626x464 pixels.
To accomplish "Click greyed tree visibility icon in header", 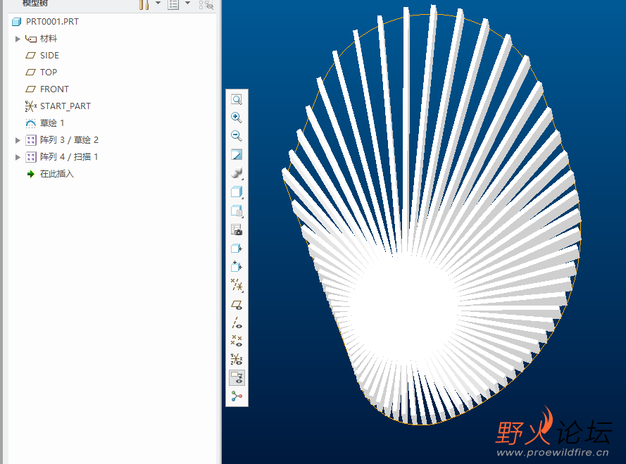I will (206, 5).
